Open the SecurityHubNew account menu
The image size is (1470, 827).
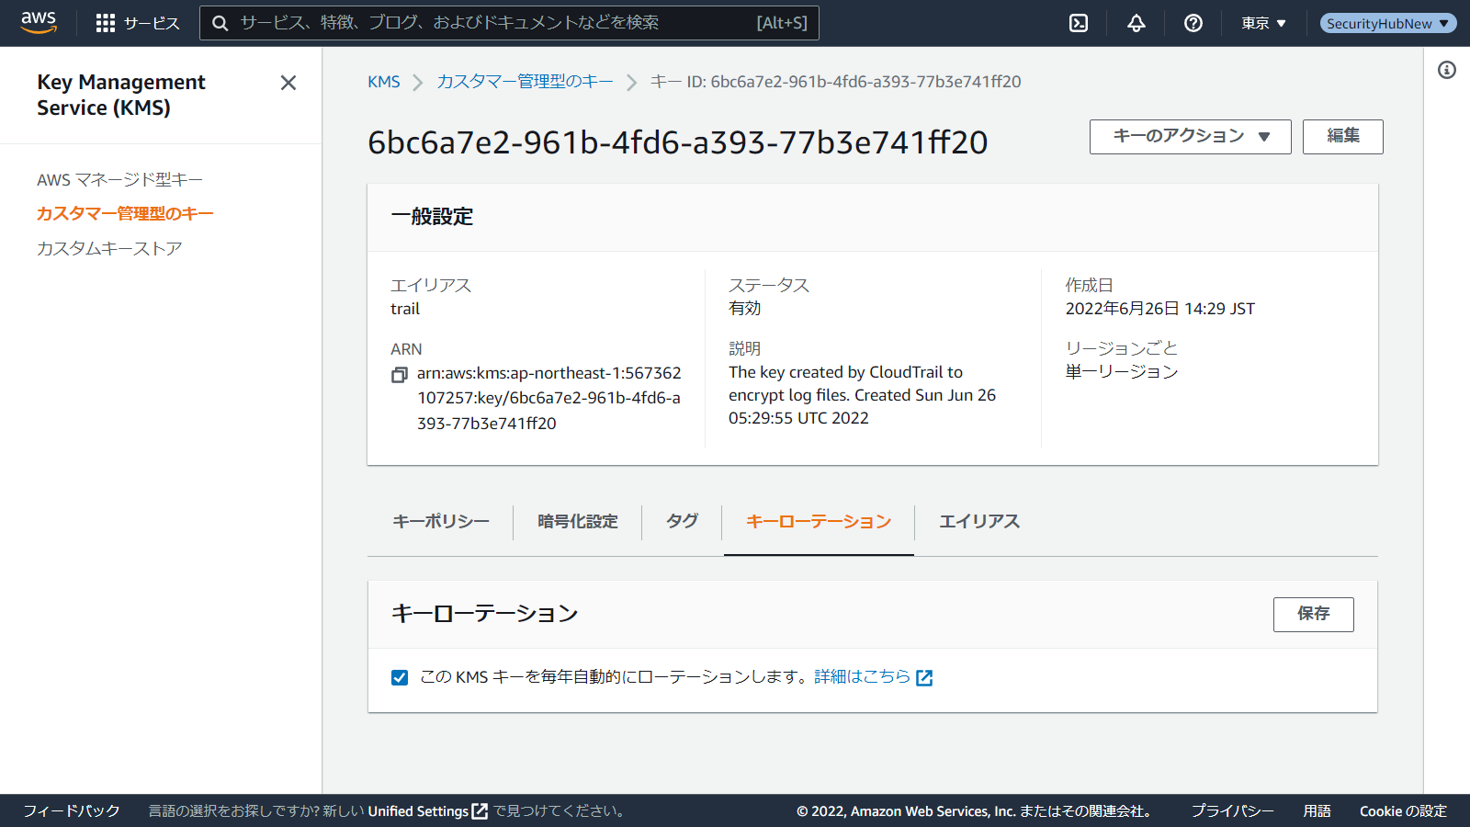click(1387, 23)
